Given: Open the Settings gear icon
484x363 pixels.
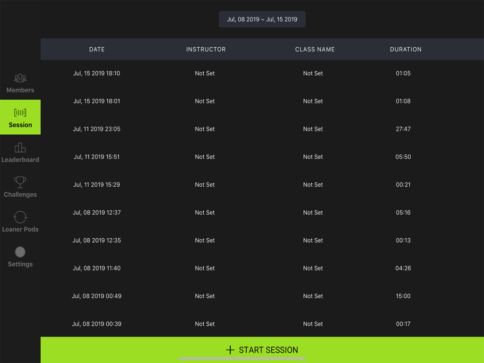Looking at the screenshot, I should pos(20,252).
